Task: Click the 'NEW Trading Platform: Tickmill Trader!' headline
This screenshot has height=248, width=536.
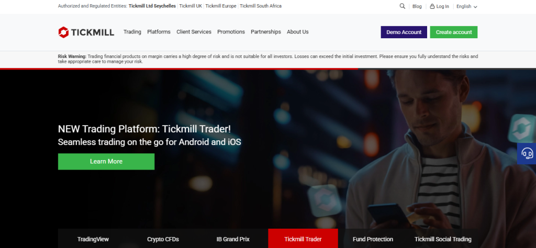Action: click(x=144, y=129)
